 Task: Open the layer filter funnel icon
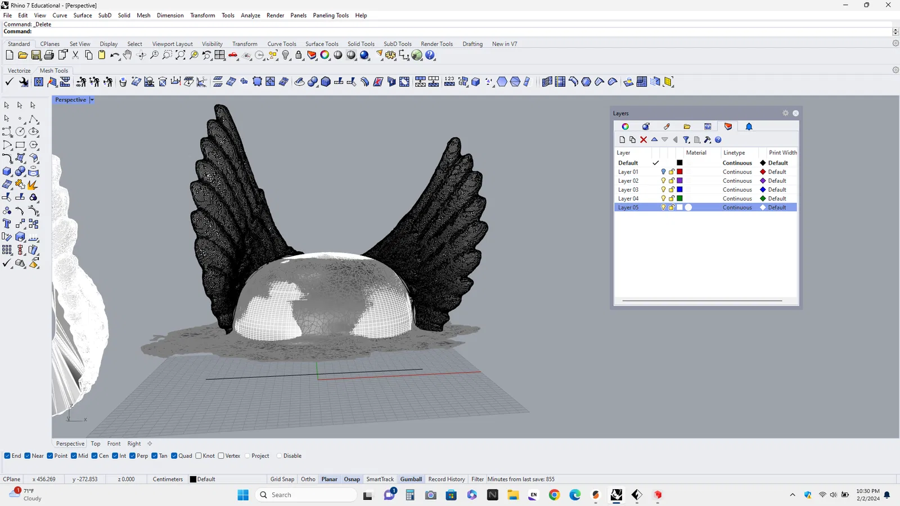(686, 140)
